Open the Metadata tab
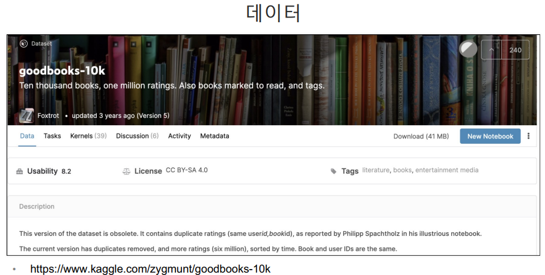Screen dimensions: 545x275 tap(215, 136)
